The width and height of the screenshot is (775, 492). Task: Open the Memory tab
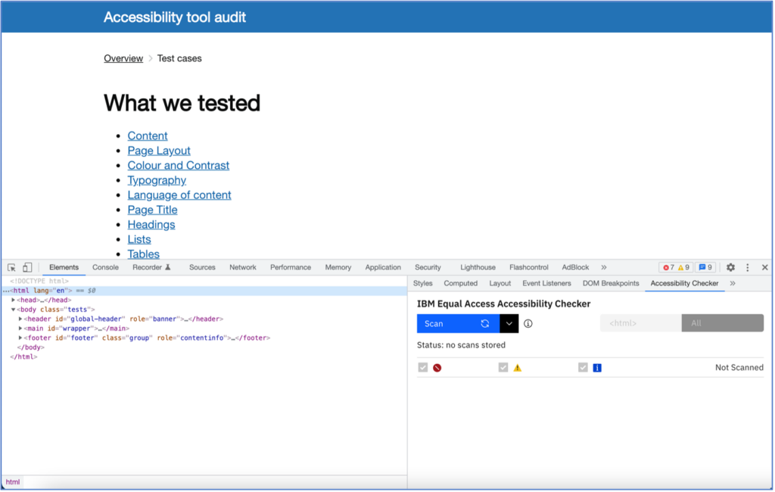pyautogui.click(x=338, y=267)
